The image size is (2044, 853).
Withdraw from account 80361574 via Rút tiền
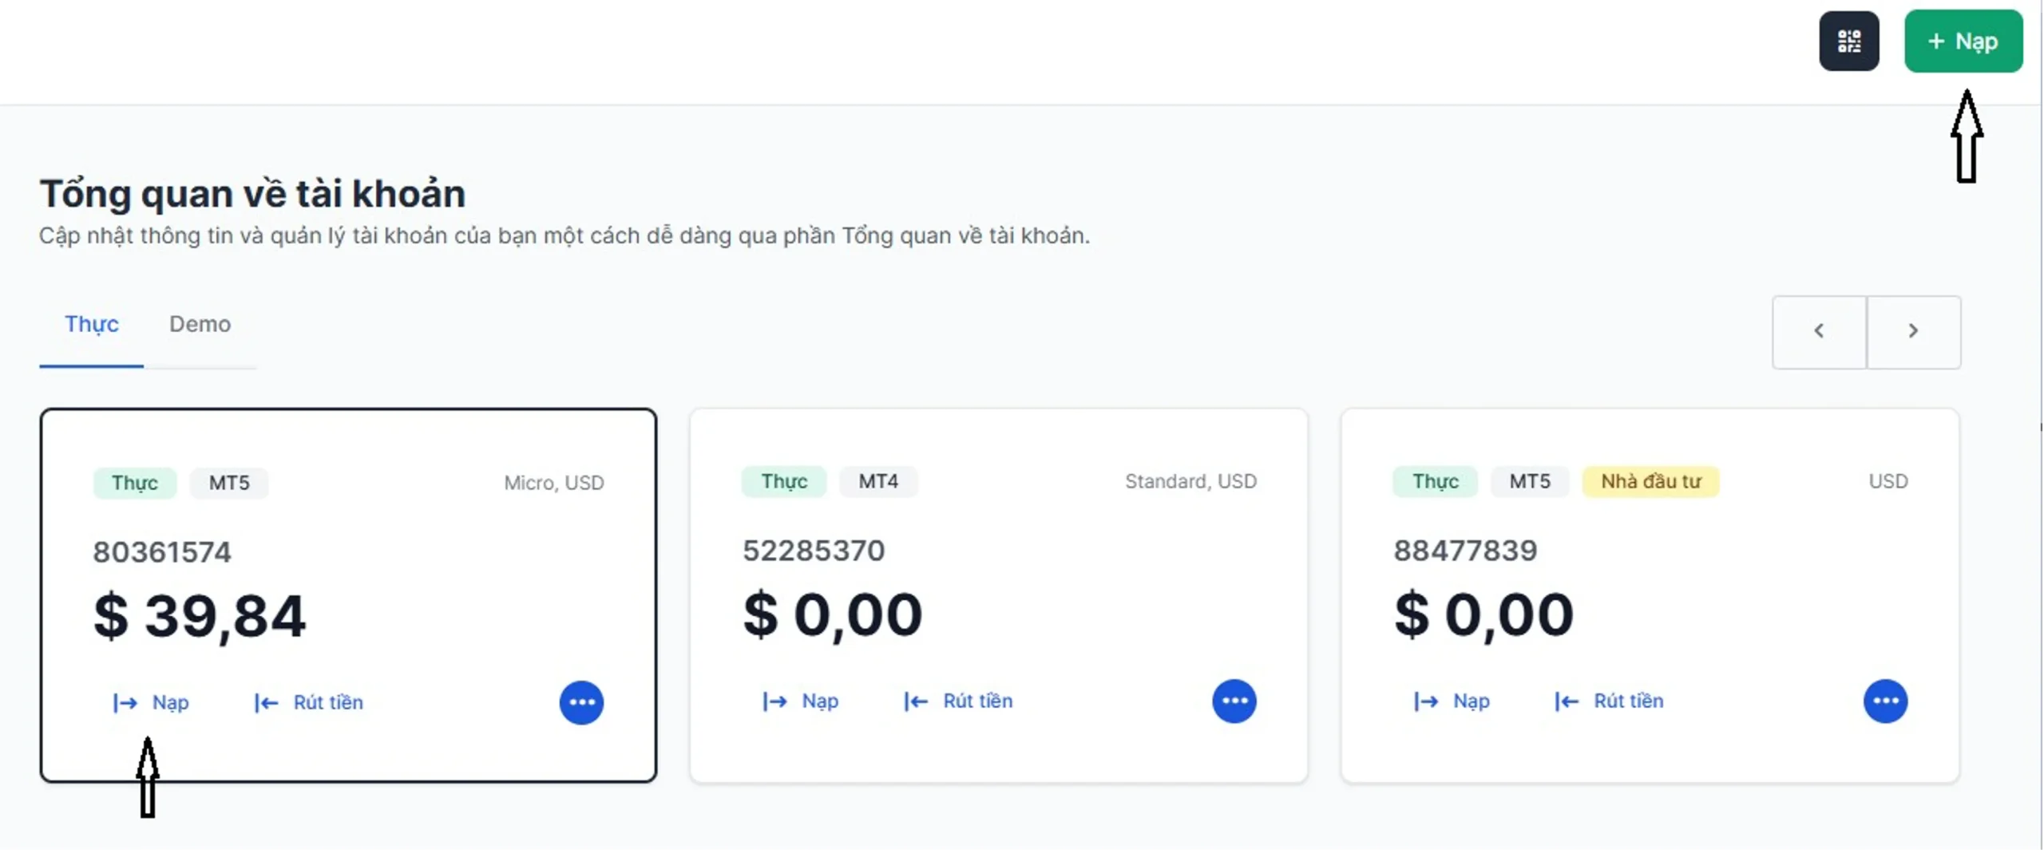pyautogui.click(x=309, y=702)
